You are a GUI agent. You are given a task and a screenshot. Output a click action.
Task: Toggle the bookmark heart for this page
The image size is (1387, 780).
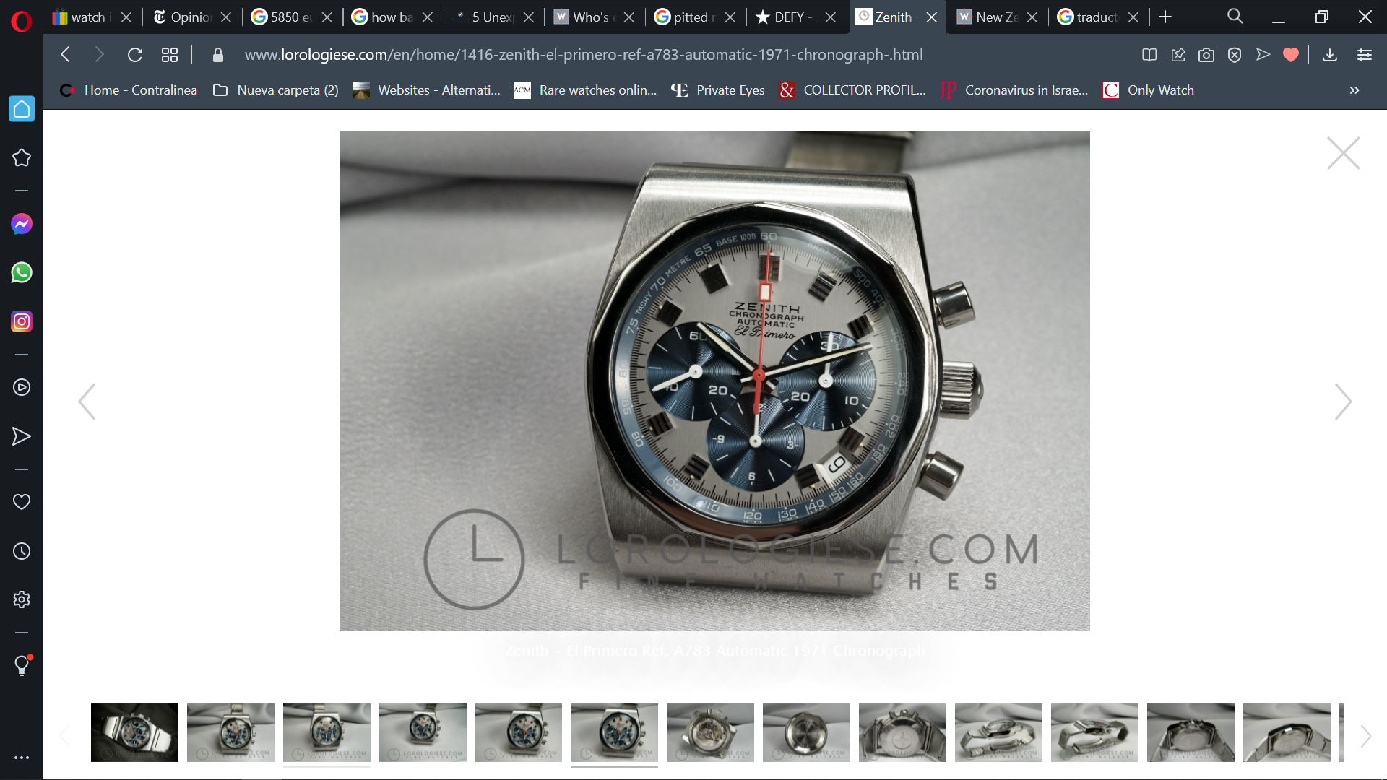pyautogui.click(x=1291, y=55)
